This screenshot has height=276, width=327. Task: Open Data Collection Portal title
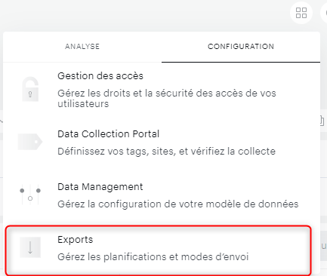point(109,133)
